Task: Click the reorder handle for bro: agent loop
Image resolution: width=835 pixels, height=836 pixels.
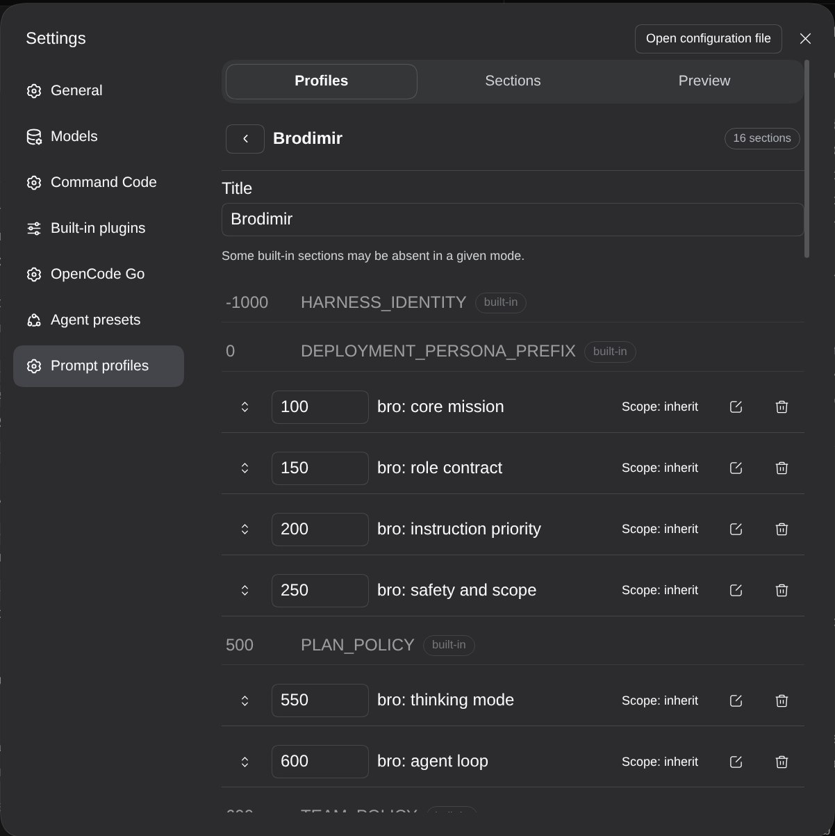Action: (x=245, y=762)
